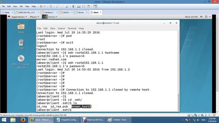Click terminal window vertical scrollbar

pos(178,102)
